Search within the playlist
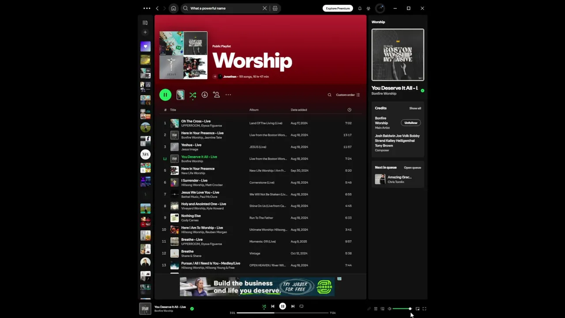The width and height of the screenshot is (565, 318). tap(329, 95)
